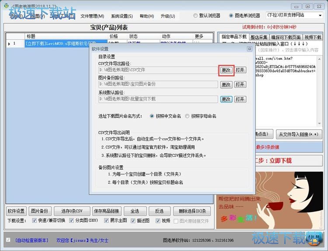
Task: Toggle 快速/兼容切换 checkbox
Action: pyautogui.click(x=34, y=220)
